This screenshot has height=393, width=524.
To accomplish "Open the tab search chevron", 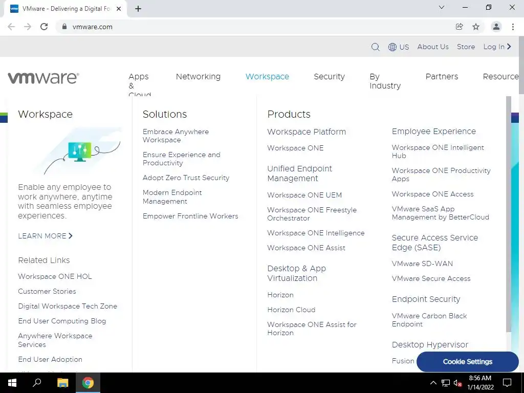I will (442, 7).
